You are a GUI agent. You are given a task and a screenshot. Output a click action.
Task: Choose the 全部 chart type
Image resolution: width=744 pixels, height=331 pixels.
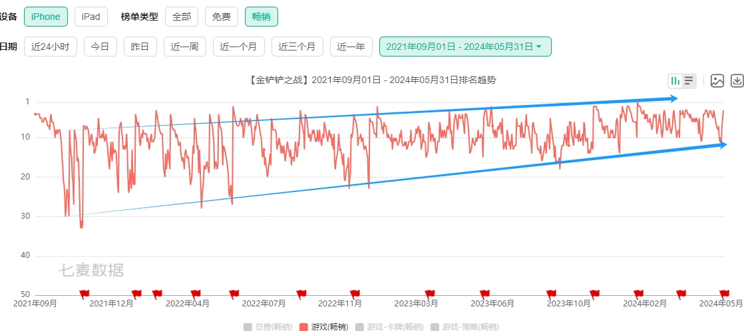point(181,17)
